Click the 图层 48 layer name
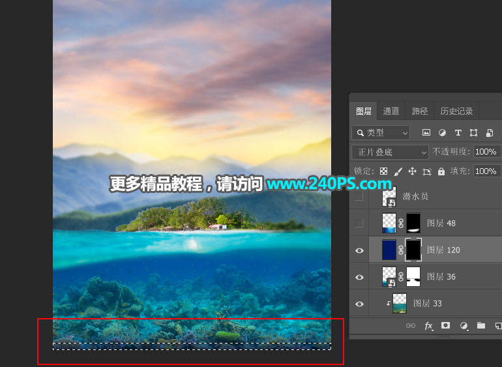The image size is (502, 367). pyautogui.click(x=441, y=223)
